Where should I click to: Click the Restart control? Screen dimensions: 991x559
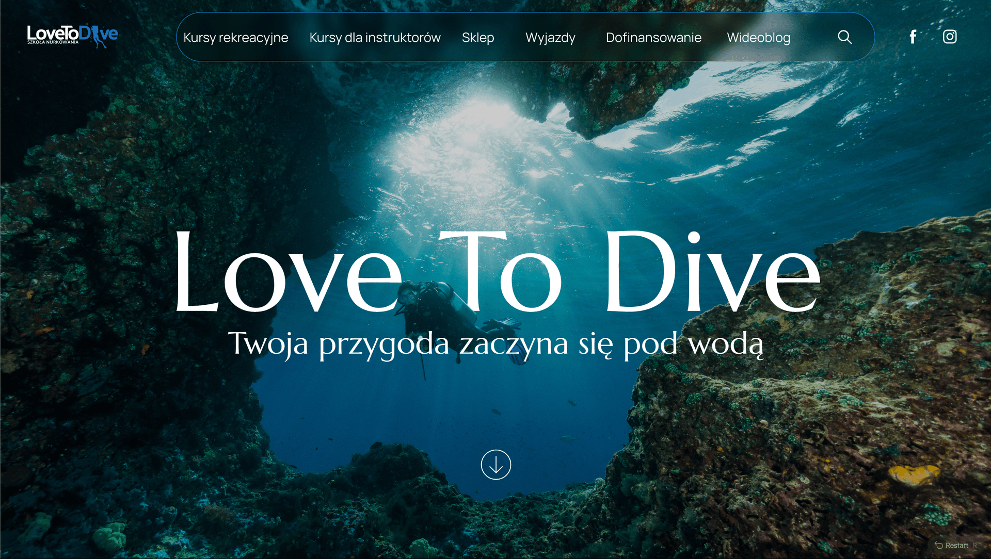pyautogui.click(x=955, y=545)
